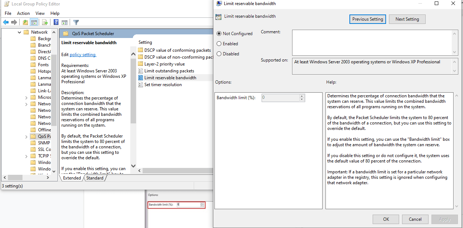Expand the TCPIP Settings tree node

tap(26, 156)
